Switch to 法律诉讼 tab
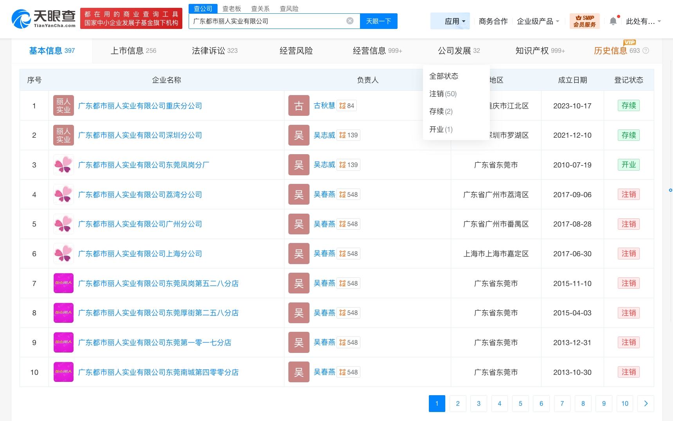Screen dimensions: 673x421 214,50
